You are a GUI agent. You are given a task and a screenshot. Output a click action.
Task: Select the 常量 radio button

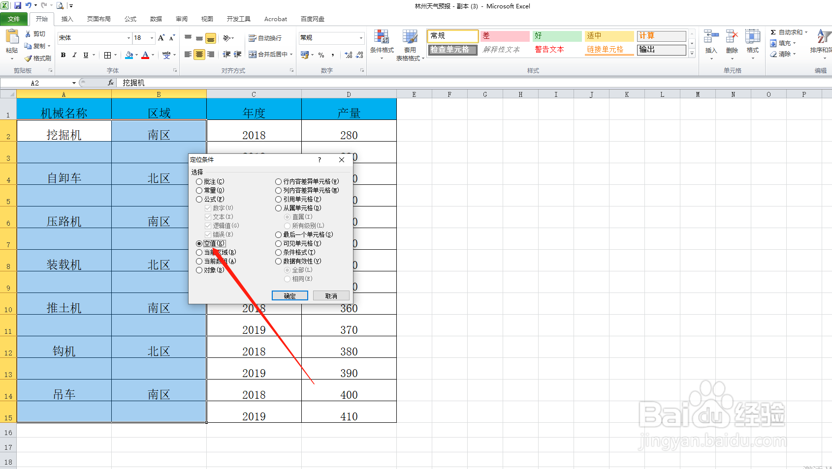click(199, 190)
